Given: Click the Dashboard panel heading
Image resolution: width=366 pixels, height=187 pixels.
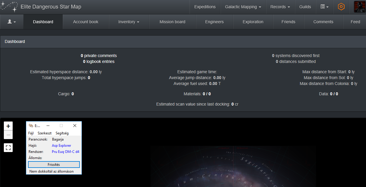Looking at the screenshot, I should pos(15,41).
